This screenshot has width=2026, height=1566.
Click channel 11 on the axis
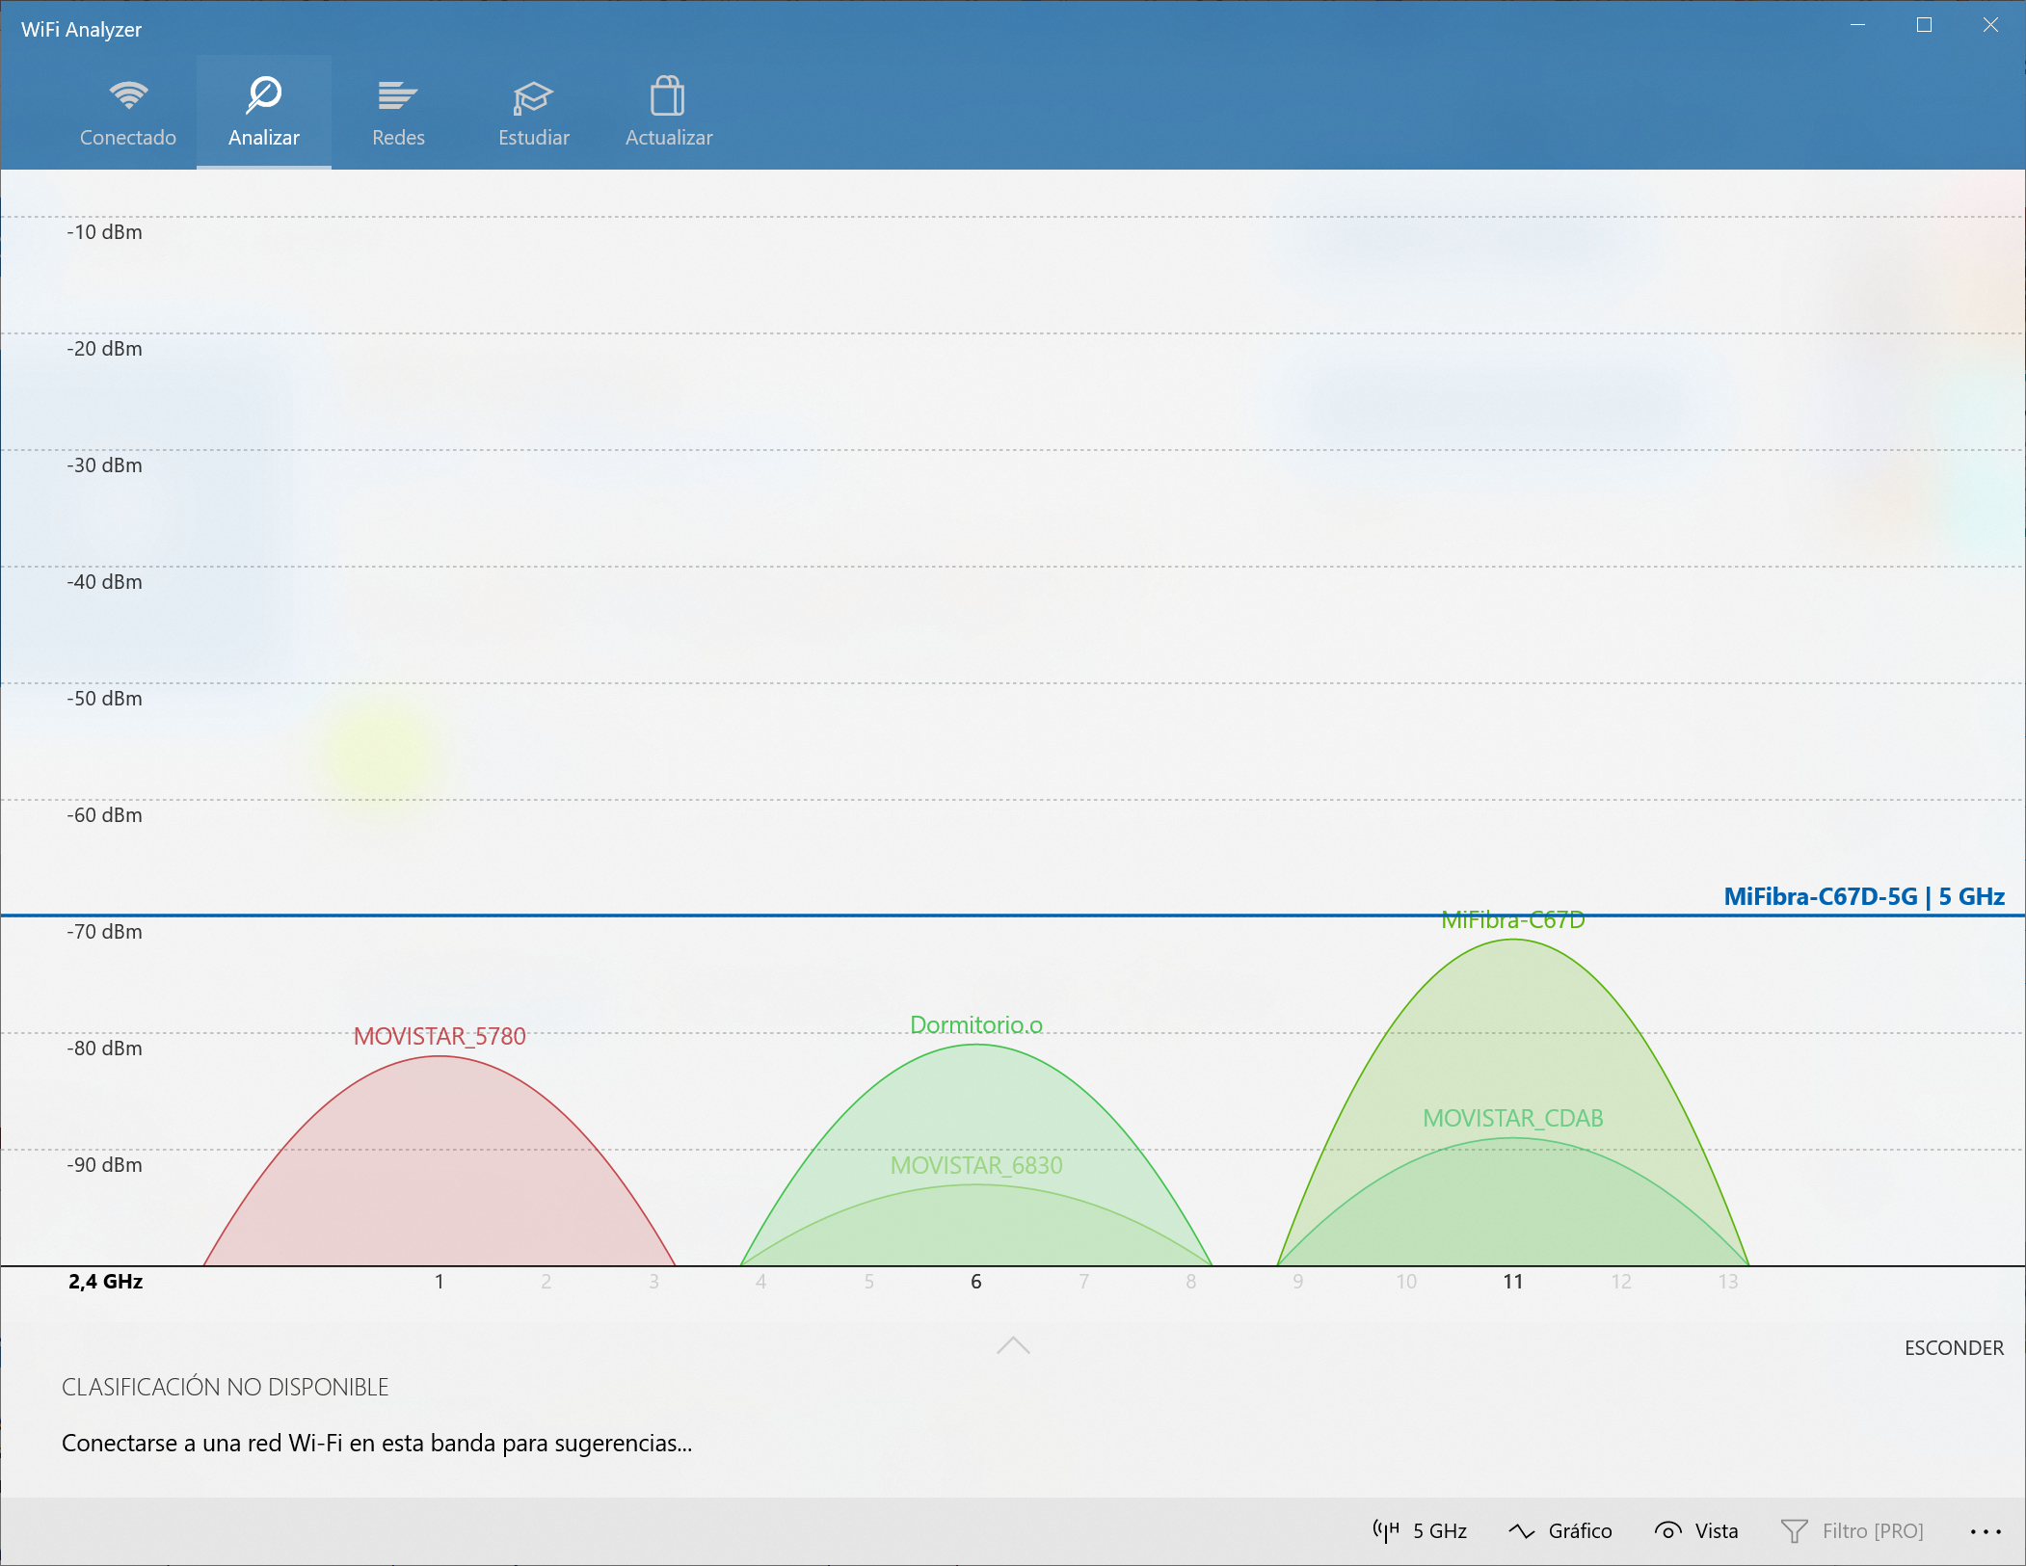[1512, 1281]
